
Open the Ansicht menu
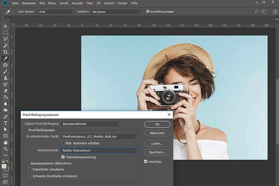109,3
